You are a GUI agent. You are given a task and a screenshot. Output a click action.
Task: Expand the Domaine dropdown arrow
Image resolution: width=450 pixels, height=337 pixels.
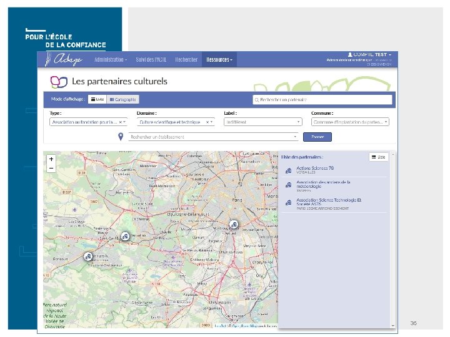211,122
